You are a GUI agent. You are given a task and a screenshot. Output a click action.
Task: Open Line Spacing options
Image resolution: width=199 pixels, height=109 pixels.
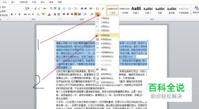[x=85, y=14]
